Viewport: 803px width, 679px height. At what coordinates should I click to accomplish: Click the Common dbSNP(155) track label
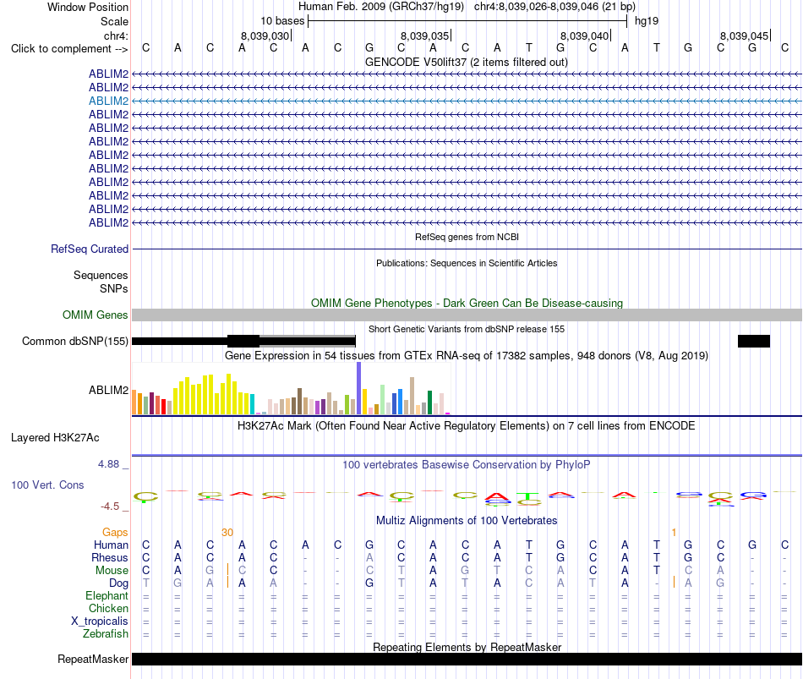75,342
